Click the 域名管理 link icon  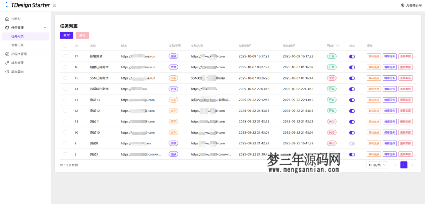[x=7, y=62]
